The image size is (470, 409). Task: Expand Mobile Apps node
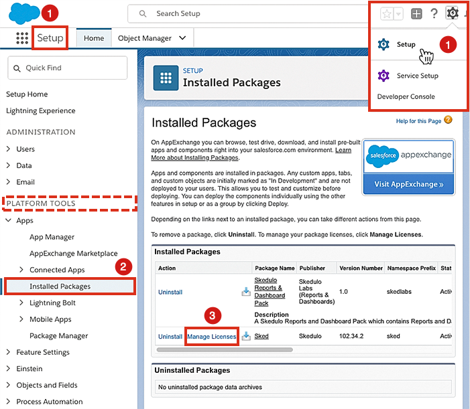coord(21,319)
